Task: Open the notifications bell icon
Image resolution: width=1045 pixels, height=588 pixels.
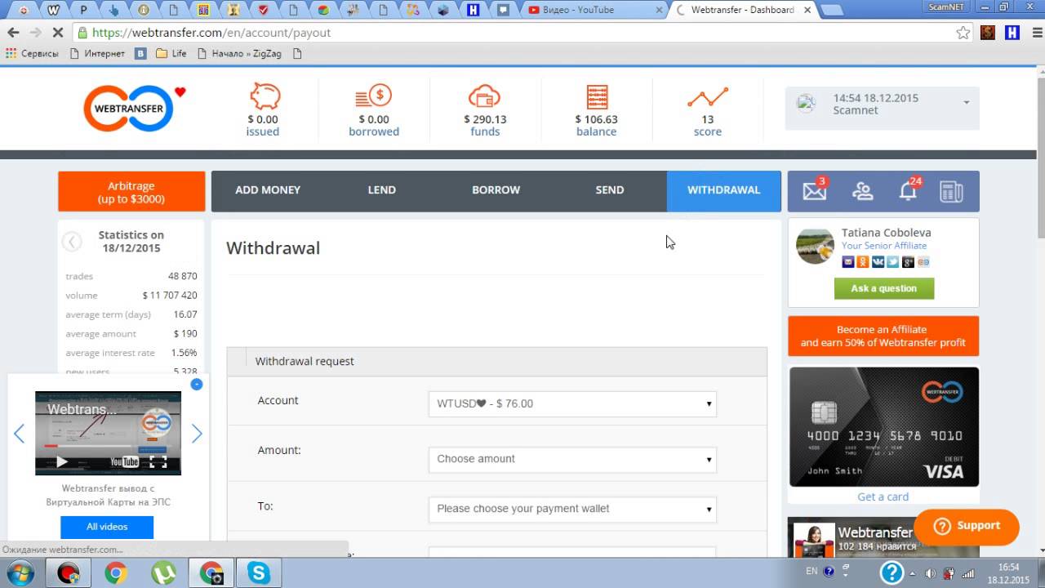Action: tap(908, 191)
